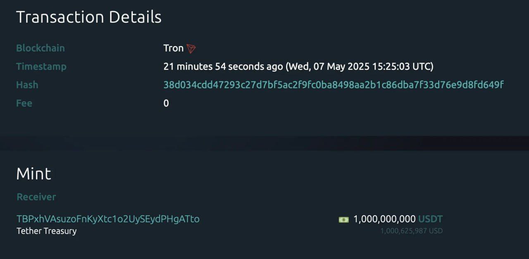Click the Transaction Details heading
Screen dimensions: 529x259
click(88, 17)
